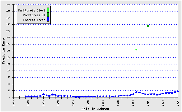Click the y-axis value 0
Image resolution: width=182 pixels, height=112 pixels.
10,97
